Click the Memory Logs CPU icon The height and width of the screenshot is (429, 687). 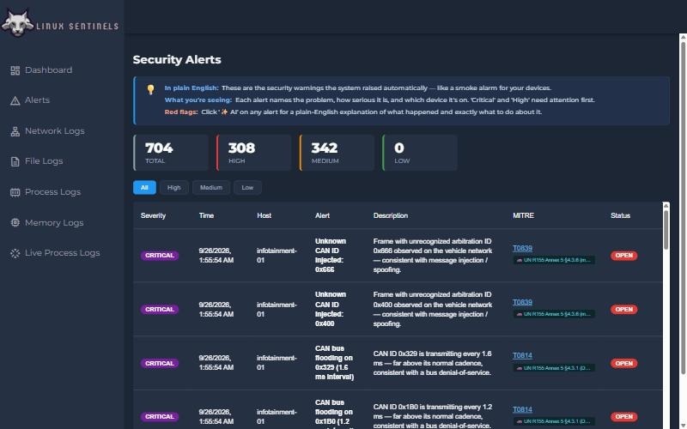pos(15,223)
